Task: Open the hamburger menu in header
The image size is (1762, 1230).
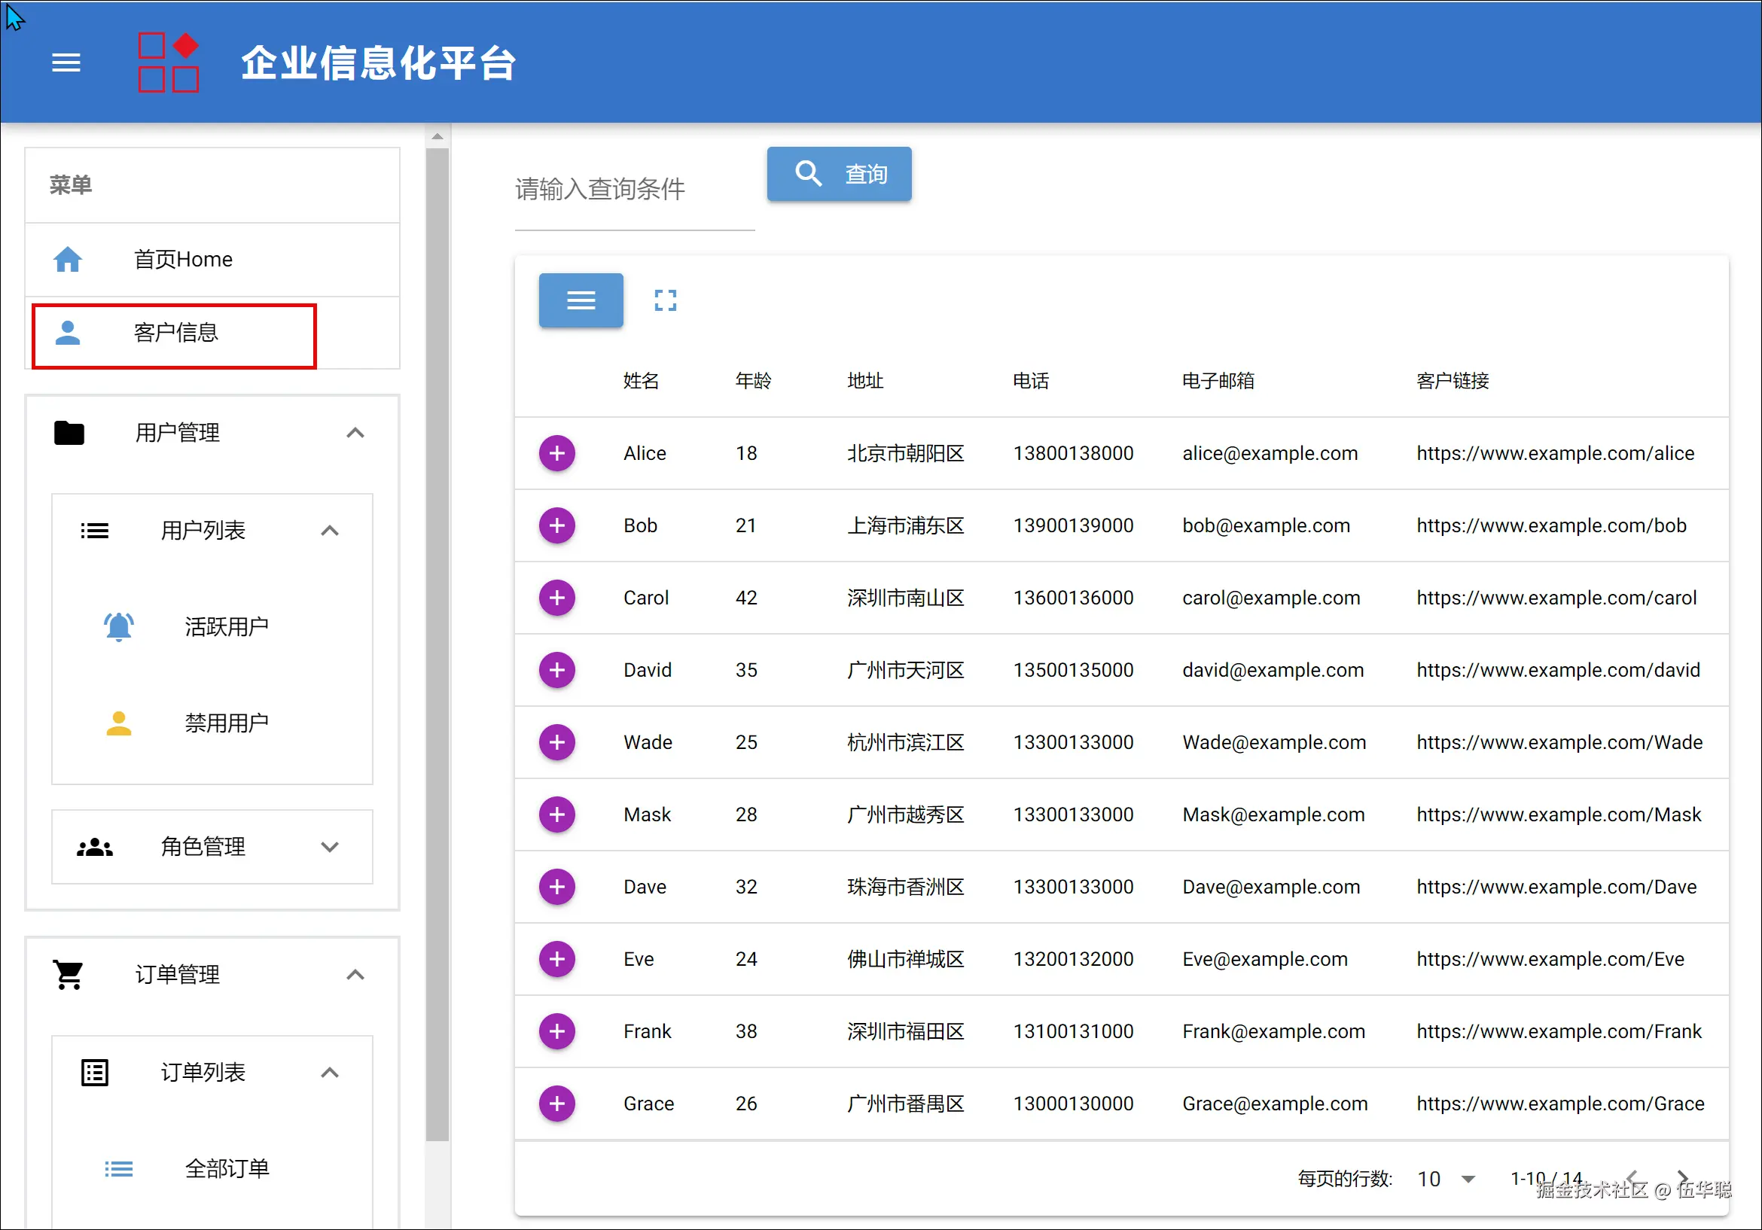Action: [66, 63]
